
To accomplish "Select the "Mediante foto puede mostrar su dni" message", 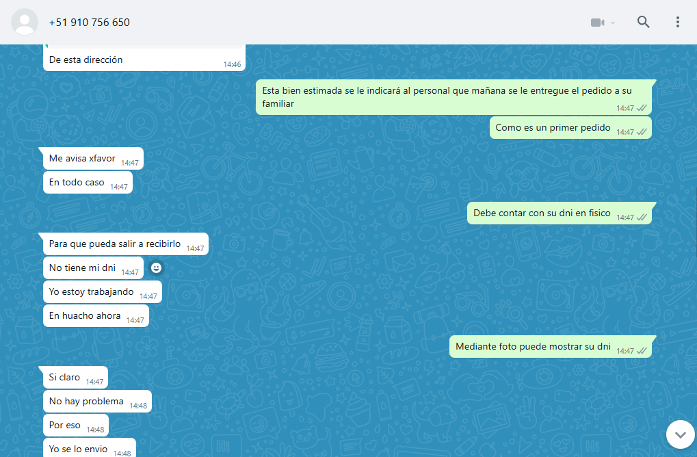I will [x=533, y=346].
